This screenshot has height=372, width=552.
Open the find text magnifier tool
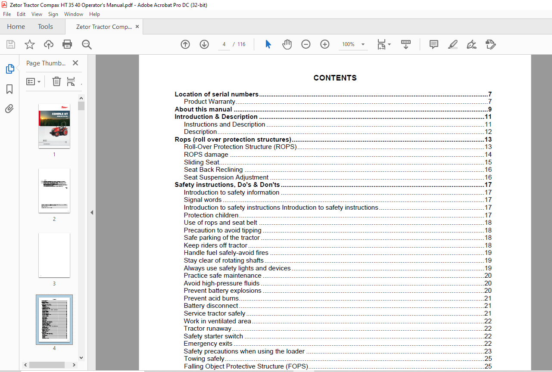(x=87, y=44)
